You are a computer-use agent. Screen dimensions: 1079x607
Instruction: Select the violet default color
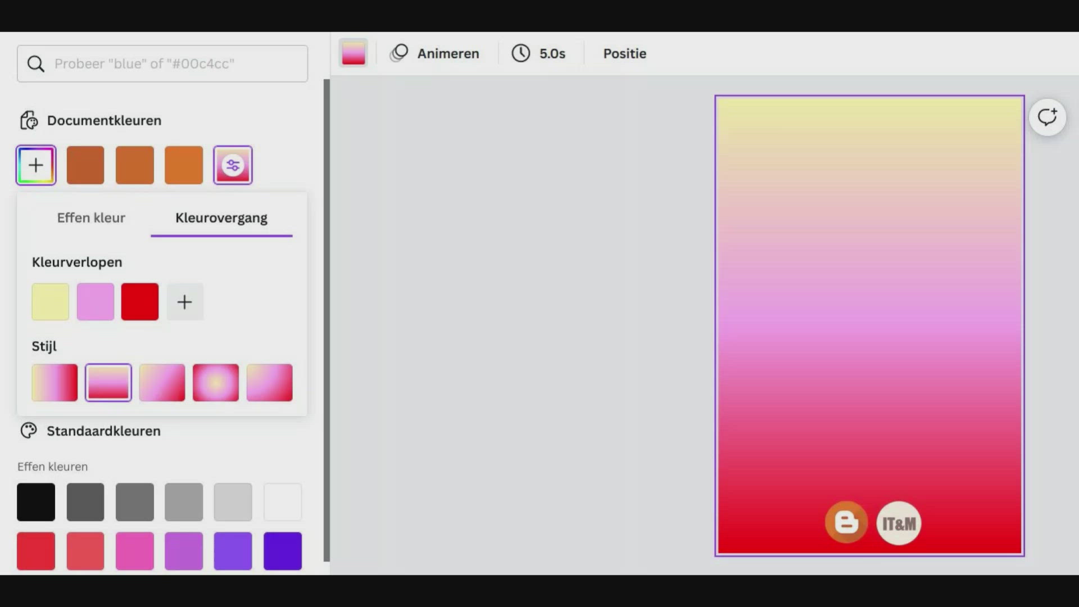(x=233, y=551)
